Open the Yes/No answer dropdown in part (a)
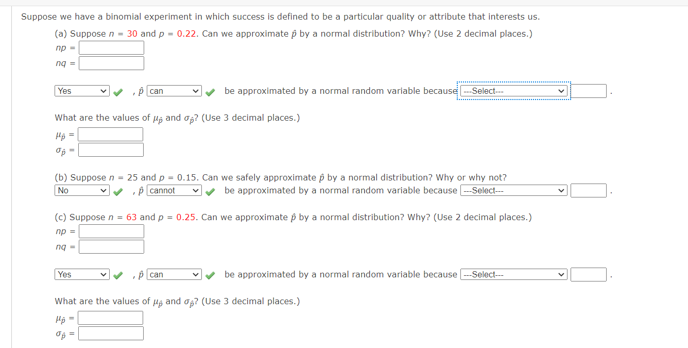Viewport: 688px width, 348px height. 82,91
